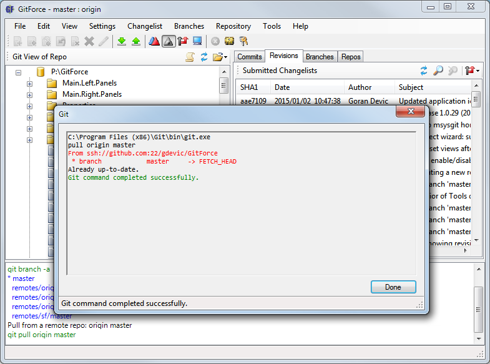Open the View menu
490x364 pixels.
(69, 26)
